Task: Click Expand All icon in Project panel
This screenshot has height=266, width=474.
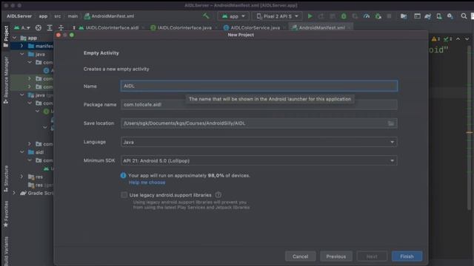Action: (50, 28)
